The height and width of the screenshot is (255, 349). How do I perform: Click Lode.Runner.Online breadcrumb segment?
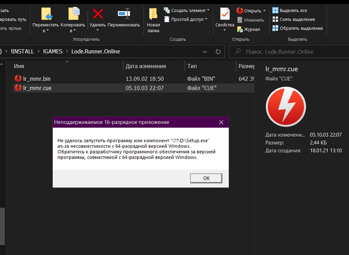(96, 51)
